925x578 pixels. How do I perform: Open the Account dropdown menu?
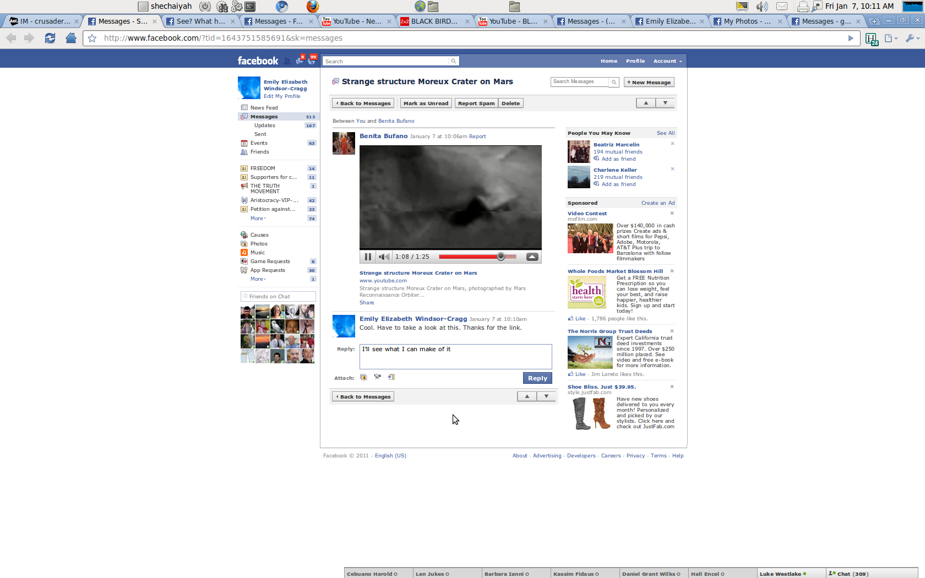pyautogui.click(x=667, y=61)
